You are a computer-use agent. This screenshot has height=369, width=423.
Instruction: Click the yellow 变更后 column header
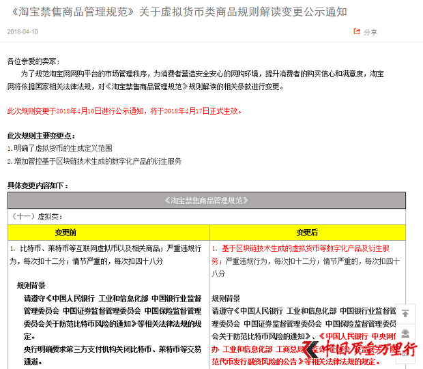(308, 233)
